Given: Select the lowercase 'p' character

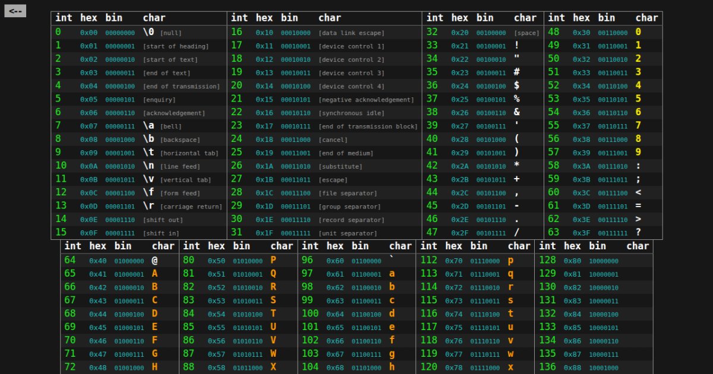Looking at the screenshot, I should 510,260.
